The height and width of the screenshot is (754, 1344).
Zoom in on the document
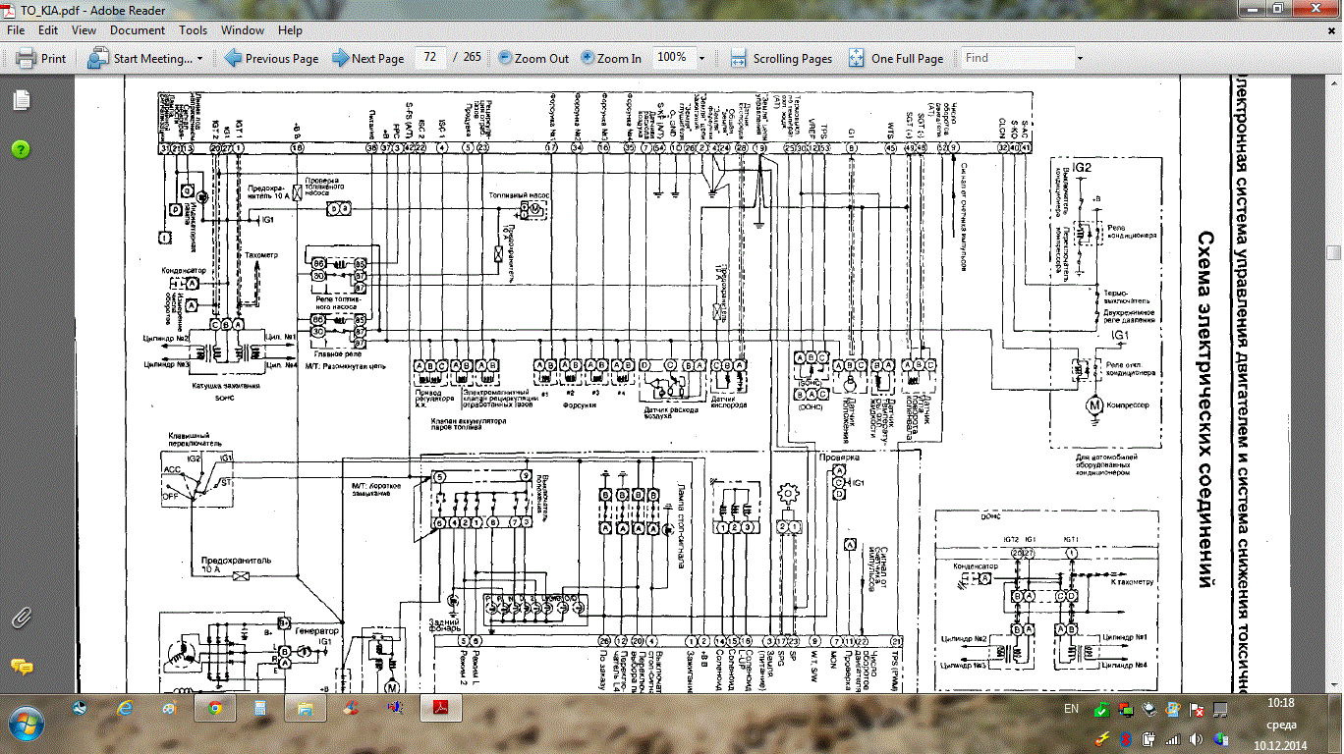(x=611, y=58)
